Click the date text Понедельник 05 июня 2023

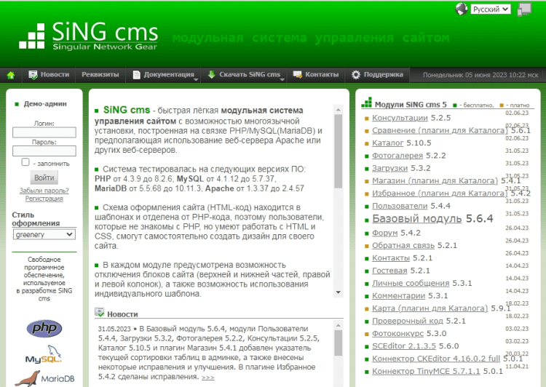pos(466,75)
